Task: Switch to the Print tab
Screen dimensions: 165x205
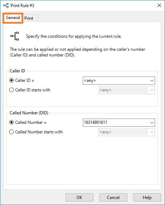Action: coord(29,18)
